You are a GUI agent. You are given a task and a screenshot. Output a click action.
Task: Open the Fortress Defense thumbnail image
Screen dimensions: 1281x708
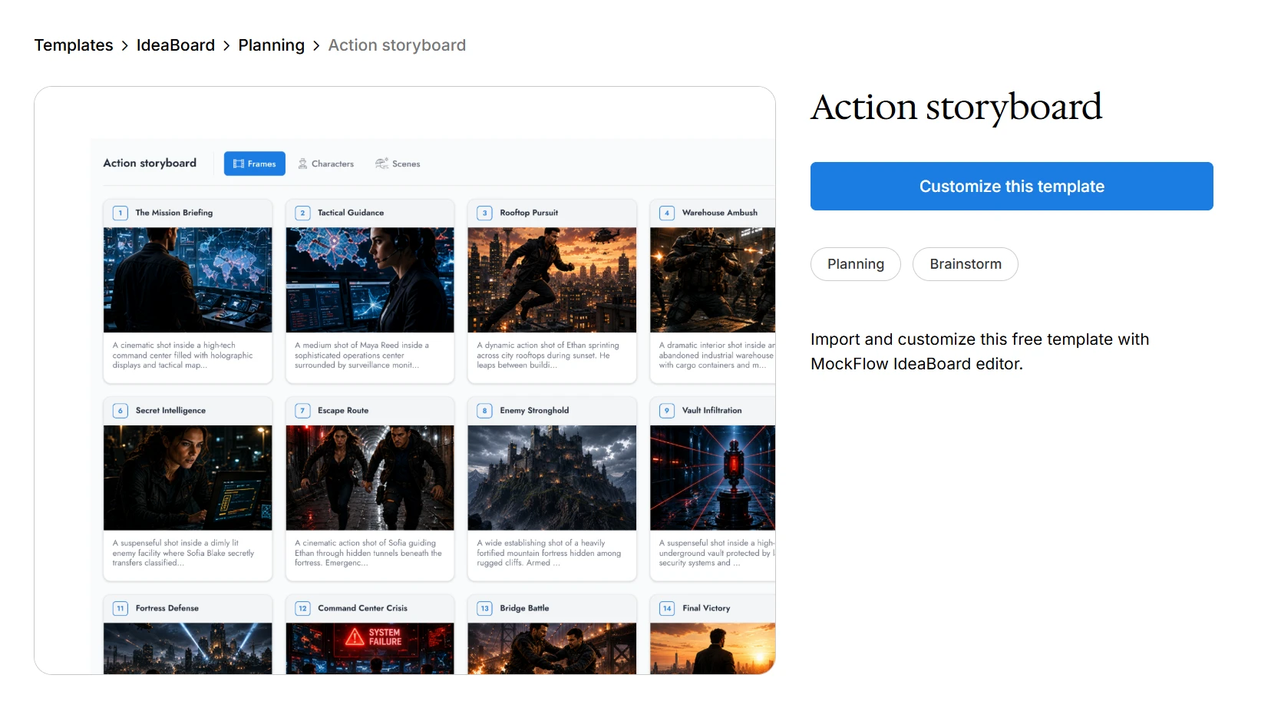[188, 648]
